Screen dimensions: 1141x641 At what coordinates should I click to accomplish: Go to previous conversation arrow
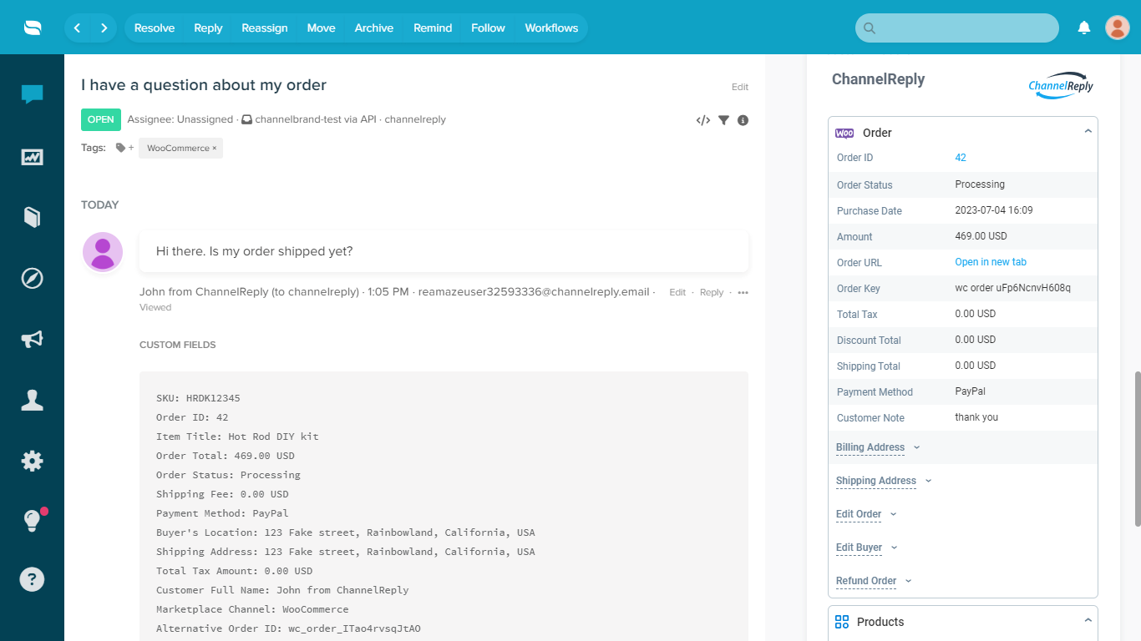point(78,28)
